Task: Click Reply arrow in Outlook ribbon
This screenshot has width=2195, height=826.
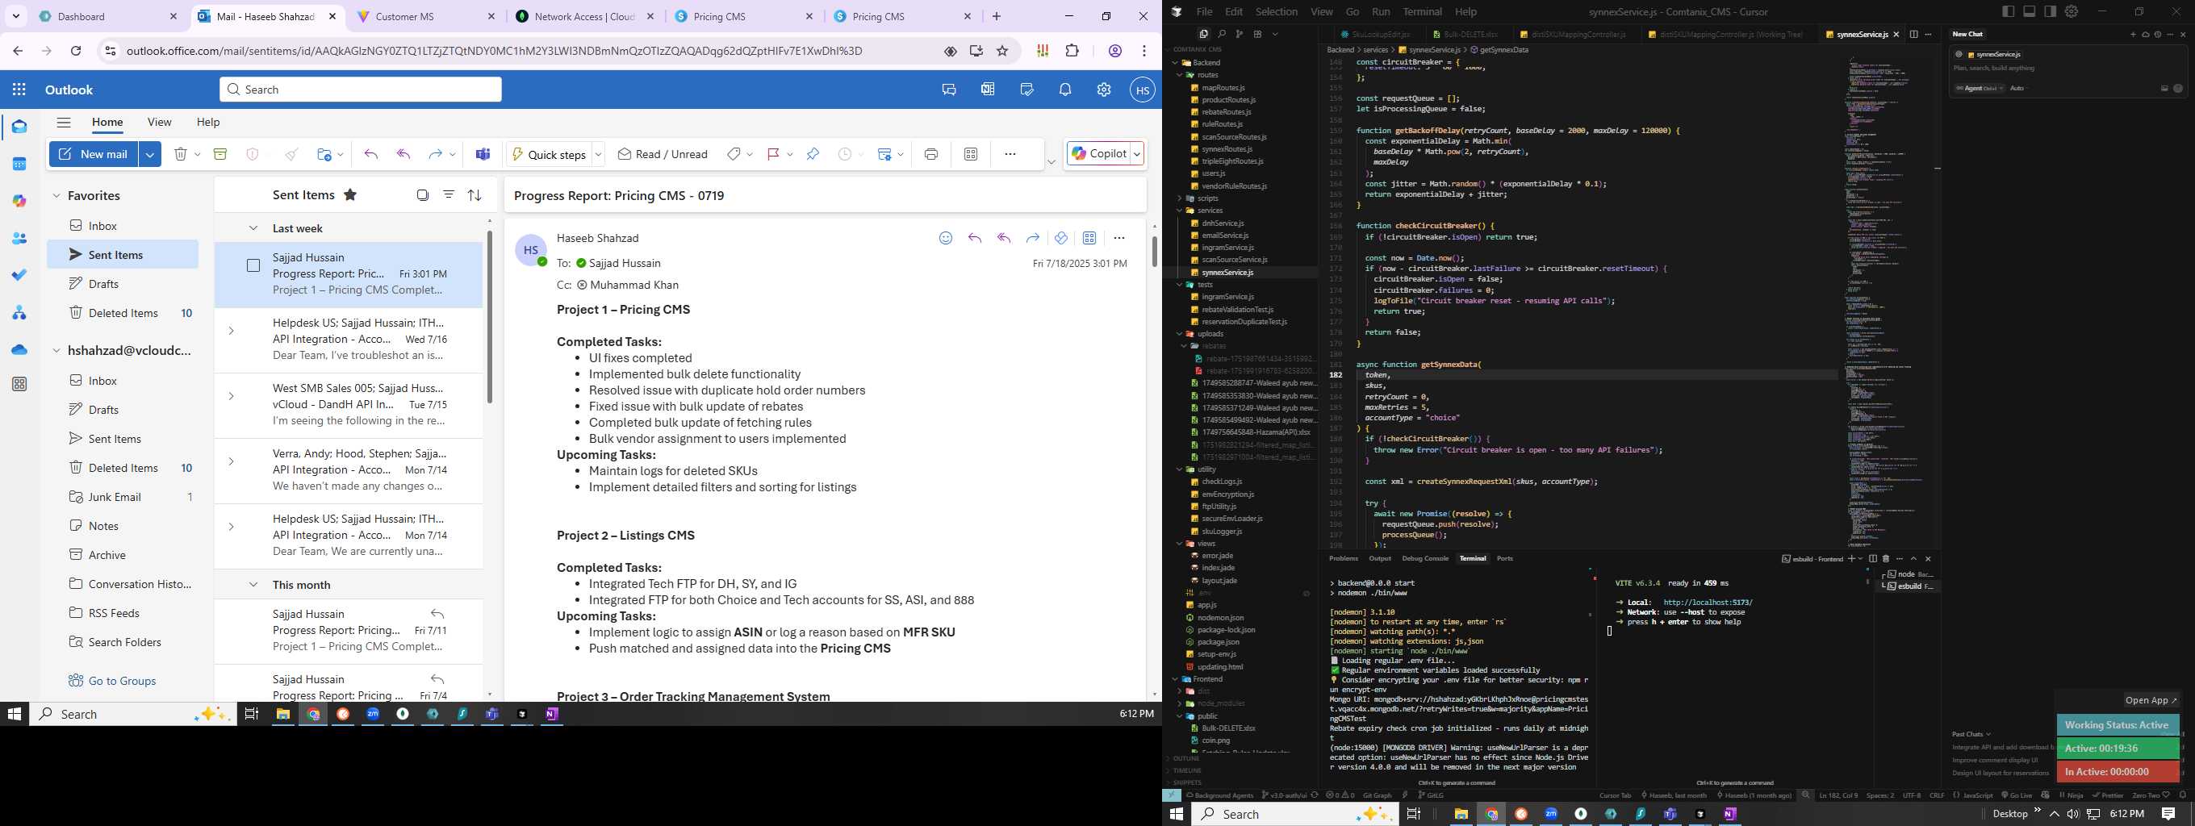Action: [x=370, y=154]
